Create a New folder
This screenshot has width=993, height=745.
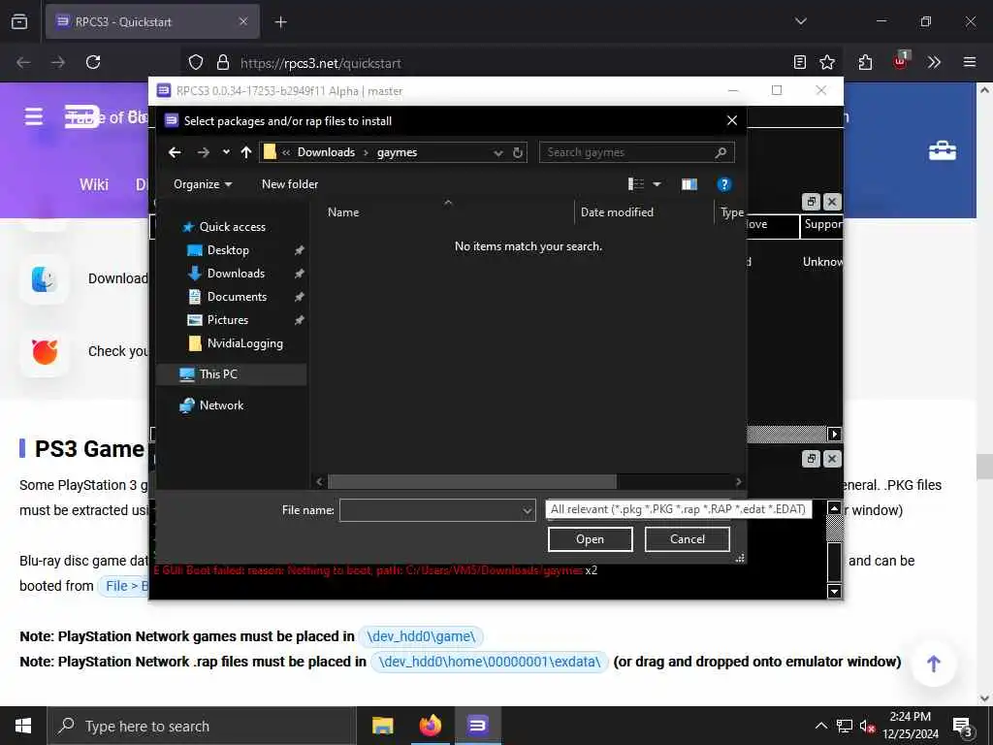tap(289, 184)
